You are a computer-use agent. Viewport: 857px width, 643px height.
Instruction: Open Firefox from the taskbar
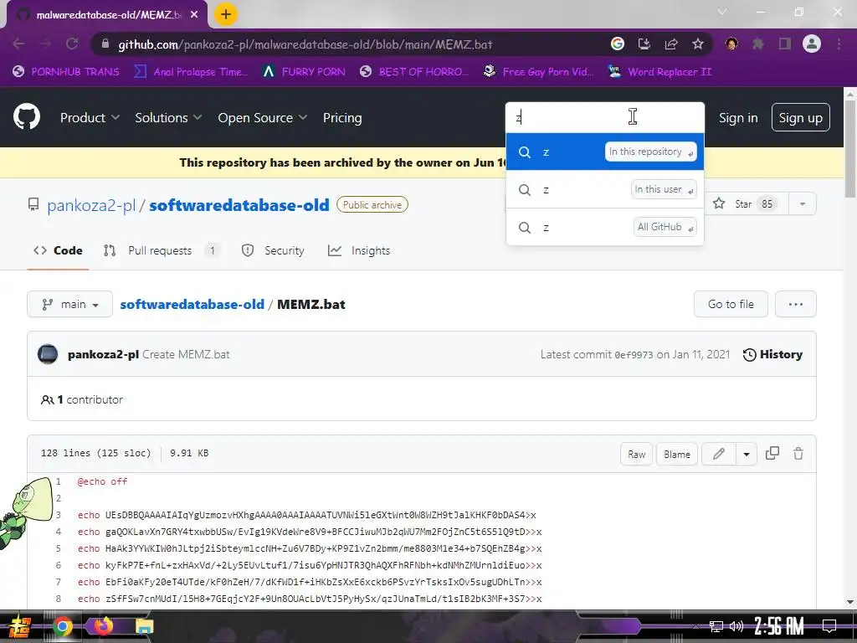[x=103, y=625]
